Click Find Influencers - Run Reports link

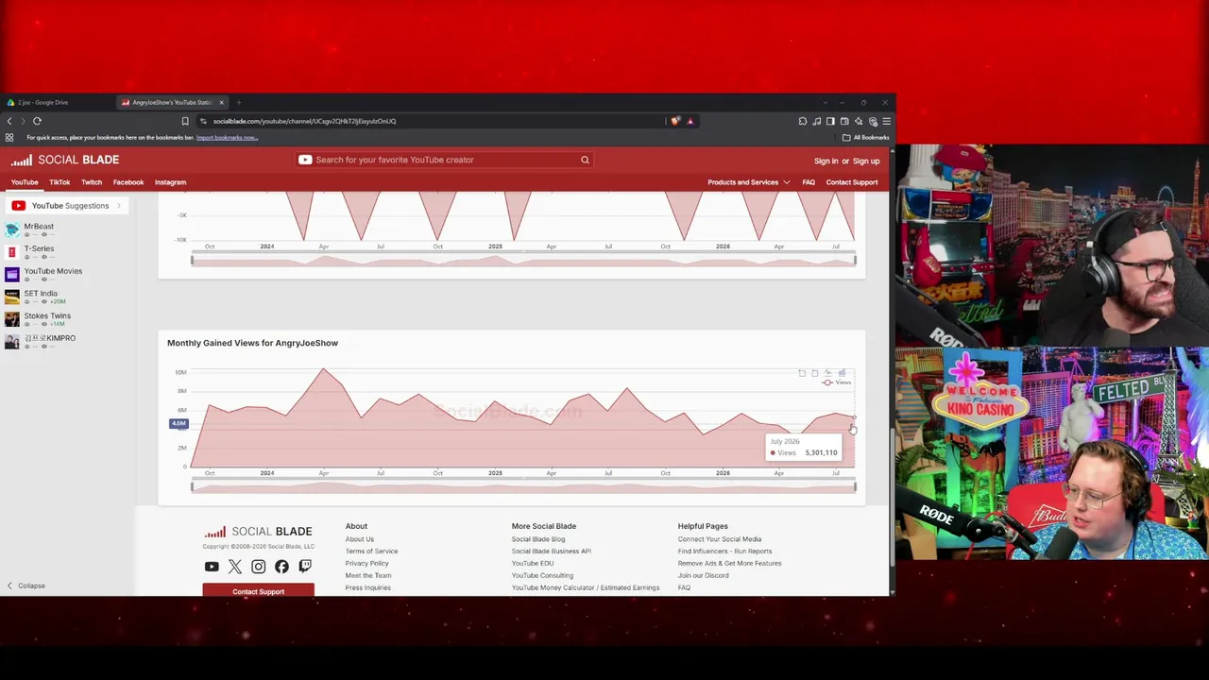tap(724, 552)
